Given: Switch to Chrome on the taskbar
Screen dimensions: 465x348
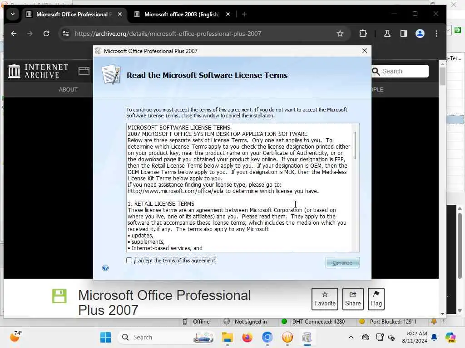Looking at the screenshot, I should [x=267, y=337].
